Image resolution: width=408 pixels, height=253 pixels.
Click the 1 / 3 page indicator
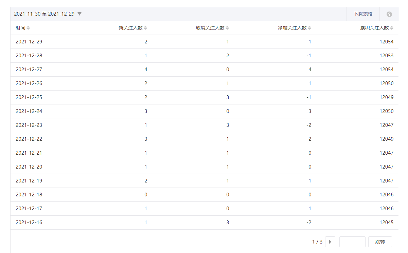pos(317,242)
